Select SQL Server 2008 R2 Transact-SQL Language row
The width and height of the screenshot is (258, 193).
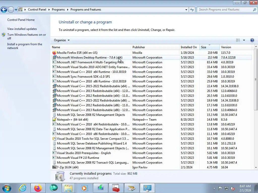[x=151, y=163]
